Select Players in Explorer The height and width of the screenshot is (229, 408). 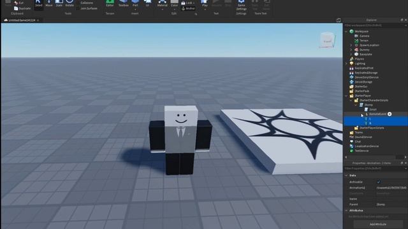360,59
